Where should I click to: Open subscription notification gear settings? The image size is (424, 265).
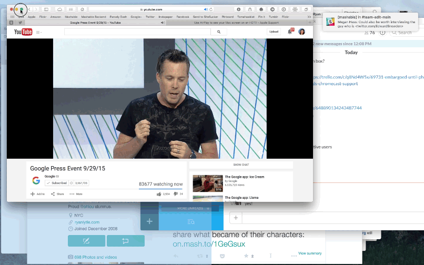[72, 183]
